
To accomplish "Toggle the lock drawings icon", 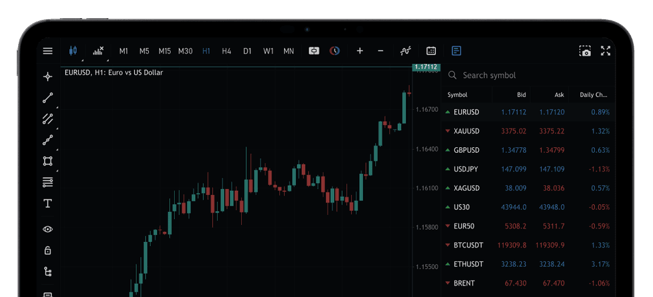I will 48,251.
